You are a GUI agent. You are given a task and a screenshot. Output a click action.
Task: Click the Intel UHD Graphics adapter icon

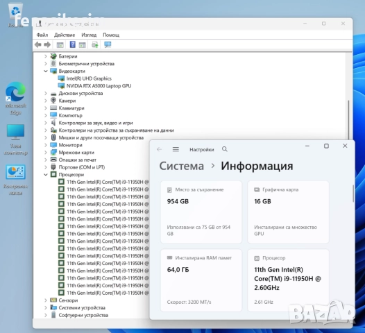(x=61, y=78)
